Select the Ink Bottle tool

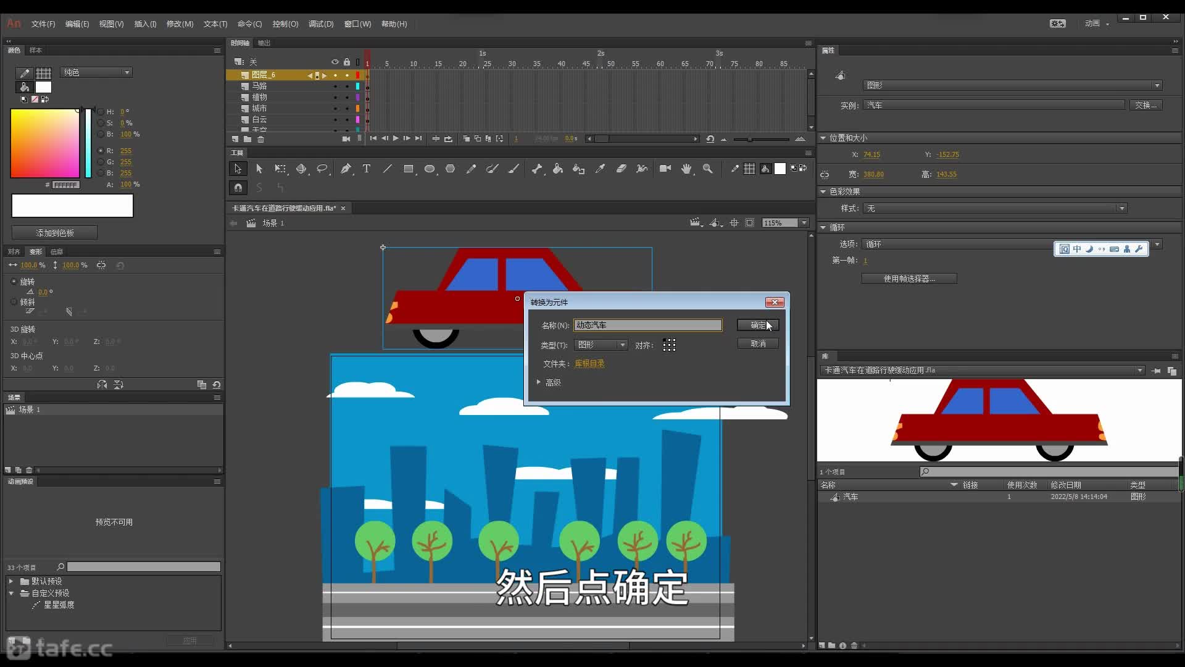click(x=579, y=169)
